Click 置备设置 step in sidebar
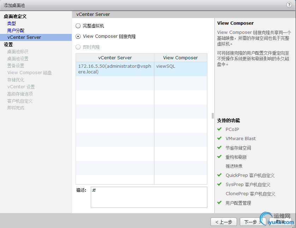This screenshot has height=228, width=296. [16, 66]
